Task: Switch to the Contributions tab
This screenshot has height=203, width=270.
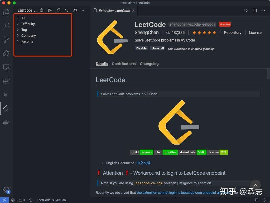Action: [124, 64]
